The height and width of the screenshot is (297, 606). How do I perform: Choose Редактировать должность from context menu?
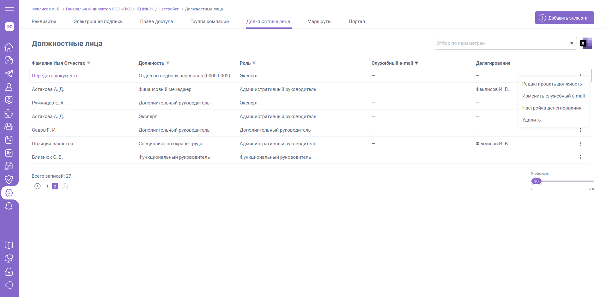coord(552,84)
